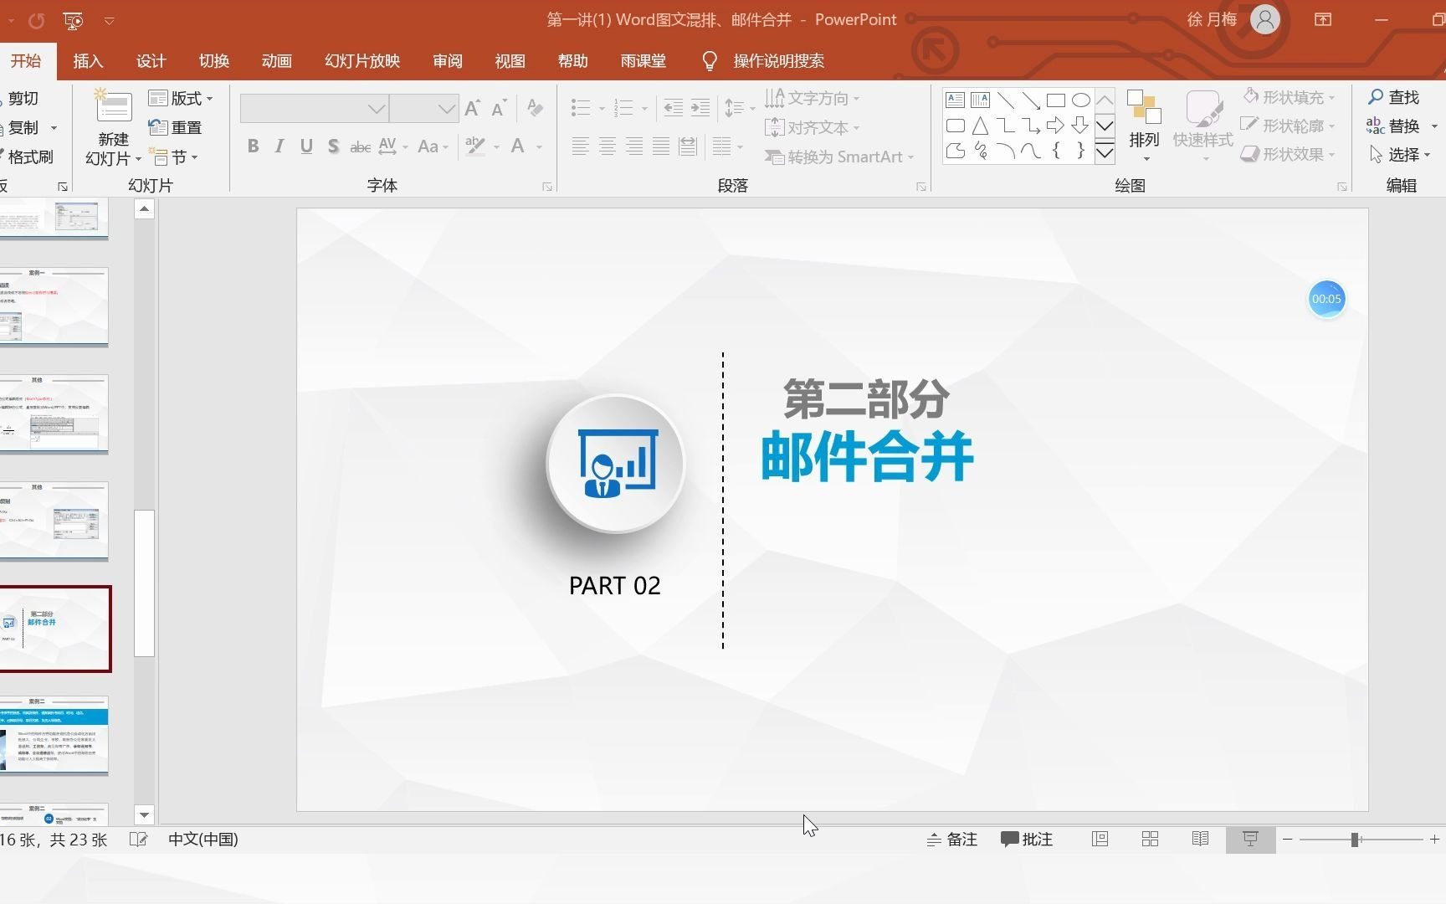
Task: Open the Comments (批注) pane
Action: tap(1027, 840)
